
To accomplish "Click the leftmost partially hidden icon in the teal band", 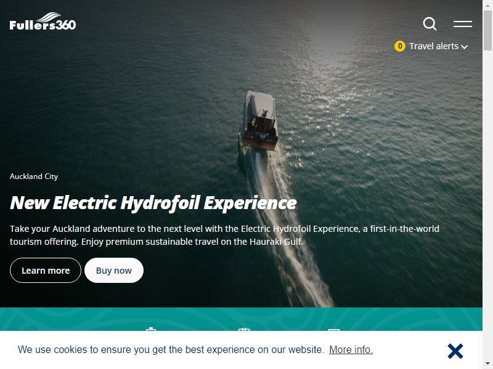I will (151, 329).
